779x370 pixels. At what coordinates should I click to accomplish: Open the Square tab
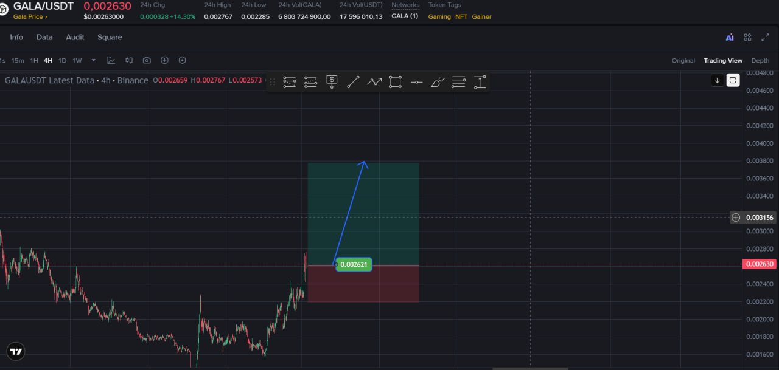[x=110, y=37]
